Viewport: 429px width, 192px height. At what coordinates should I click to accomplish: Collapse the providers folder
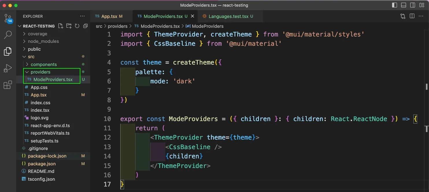tap(40, 72)
